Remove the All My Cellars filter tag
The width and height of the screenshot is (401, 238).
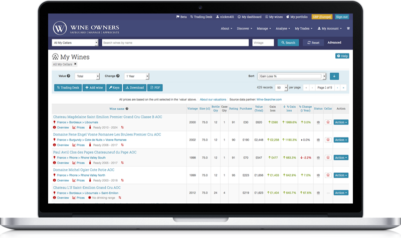pyautogui.click(x=75, y=64)
